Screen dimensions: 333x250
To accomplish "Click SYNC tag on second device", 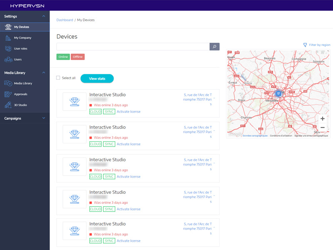I will point(109,144).
